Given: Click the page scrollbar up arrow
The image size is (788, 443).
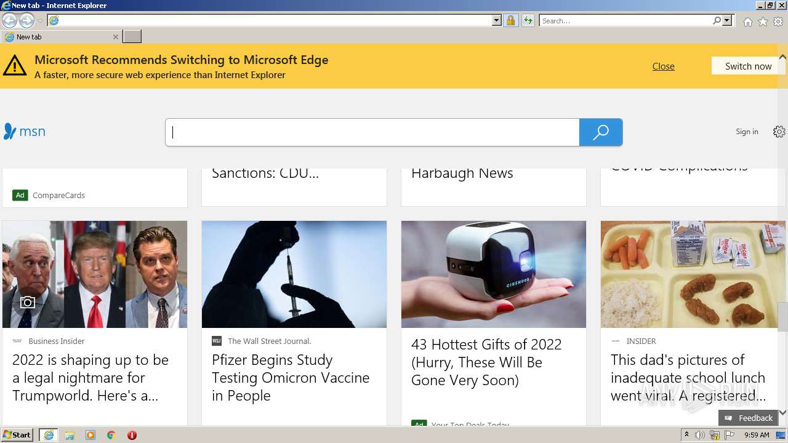Looking at the screenshot, I should [782, 57].
